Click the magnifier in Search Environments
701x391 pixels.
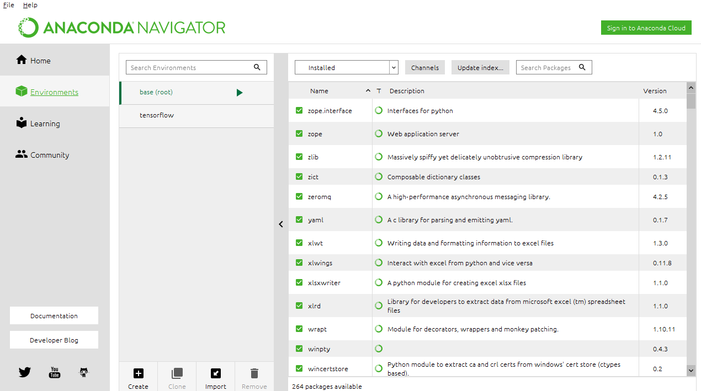[x=257, y=67]
